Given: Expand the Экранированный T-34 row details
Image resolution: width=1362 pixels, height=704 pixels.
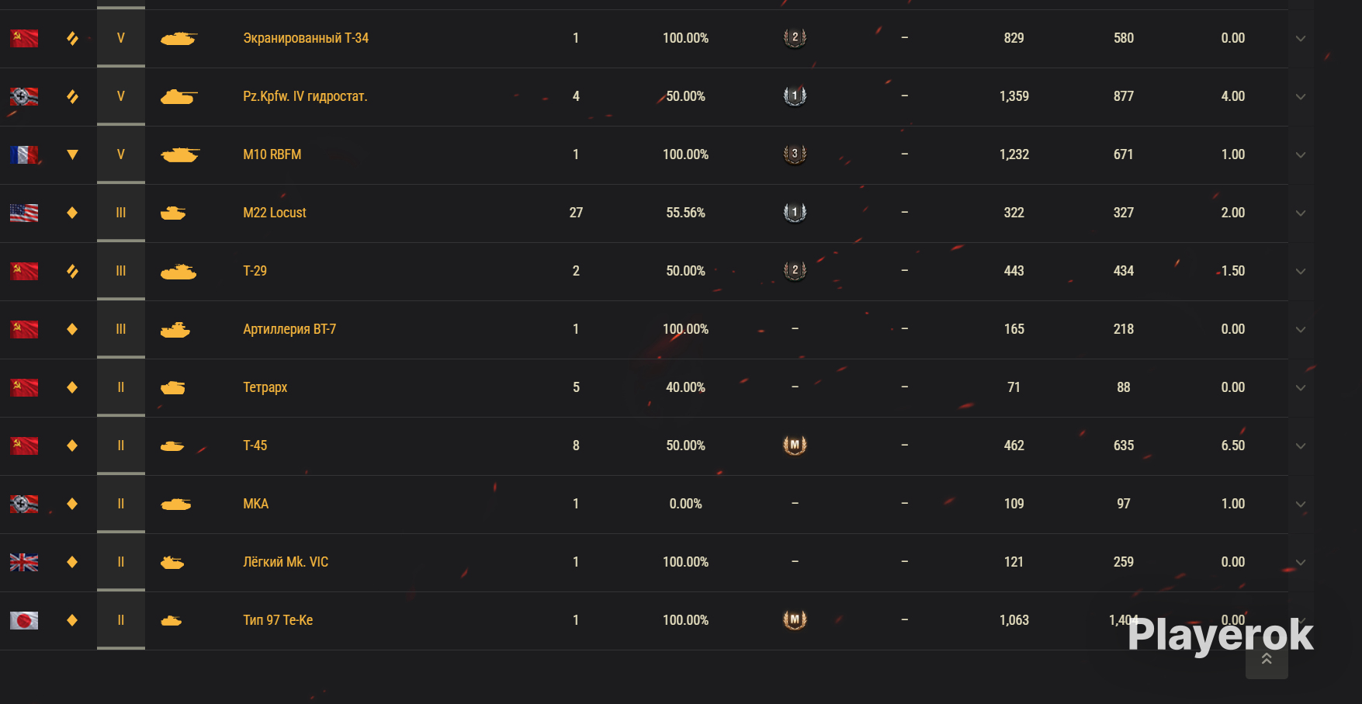Looking at the screenshot, I should 1301,38.
